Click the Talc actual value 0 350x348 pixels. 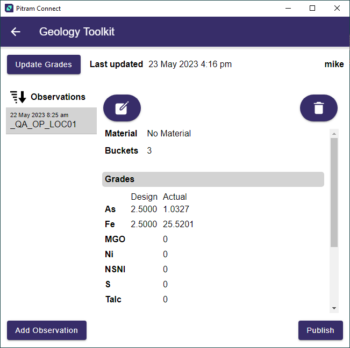pos(165,300)
